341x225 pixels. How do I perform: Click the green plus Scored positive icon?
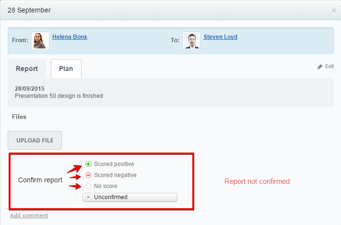point(88,164)
